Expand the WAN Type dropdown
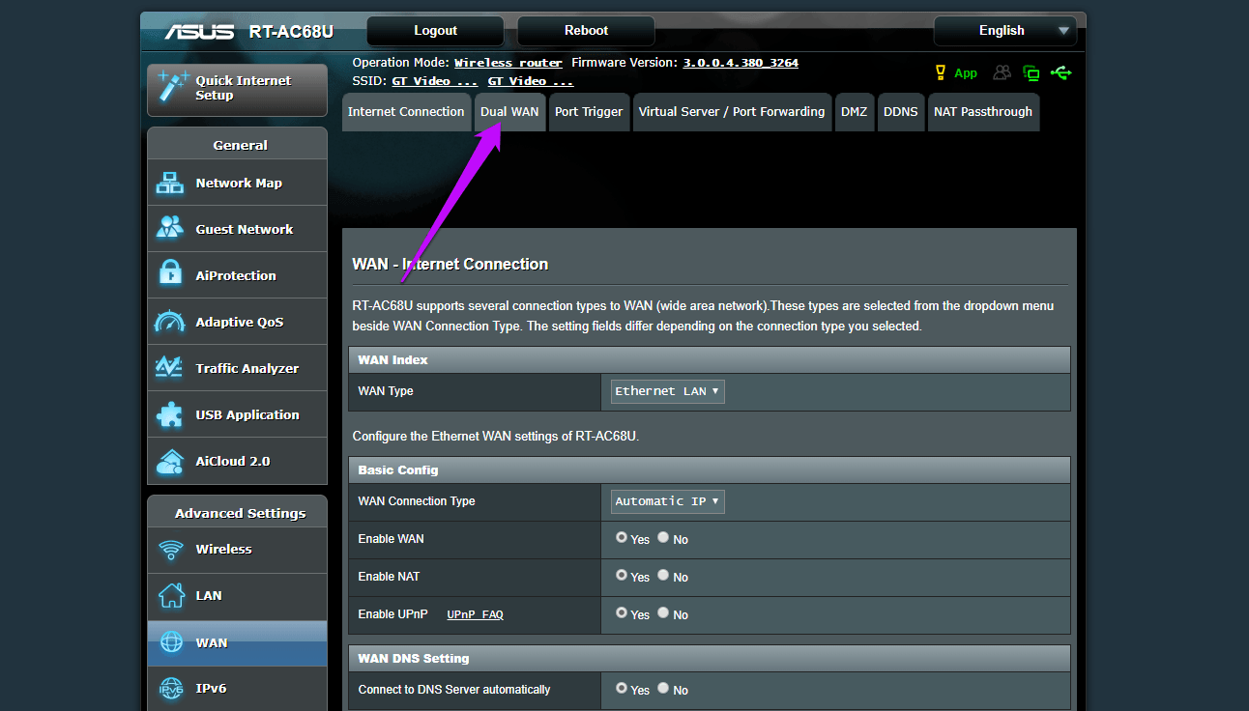Image resolution: width=1249 pixels, height=711 pixels. [x=668, y=391]
